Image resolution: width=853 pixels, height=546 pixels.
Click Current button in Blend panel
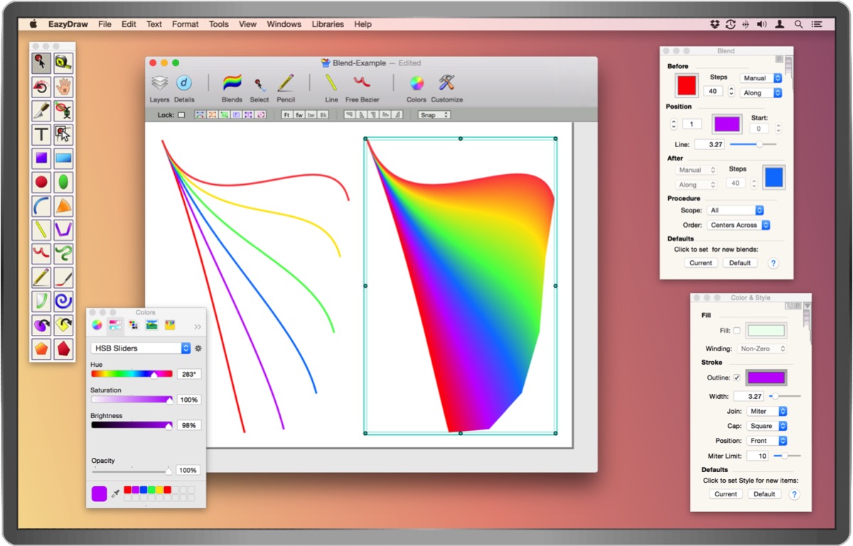700,263
